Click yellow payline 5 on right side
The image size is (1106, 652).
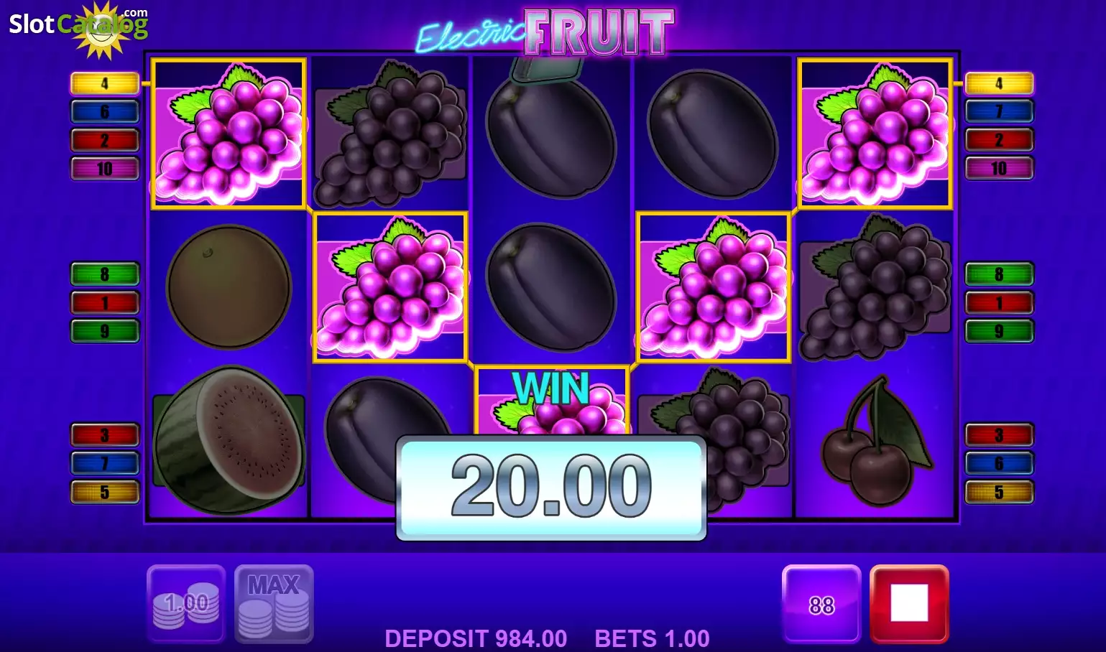pyautogui.click(x=999, y=492)
